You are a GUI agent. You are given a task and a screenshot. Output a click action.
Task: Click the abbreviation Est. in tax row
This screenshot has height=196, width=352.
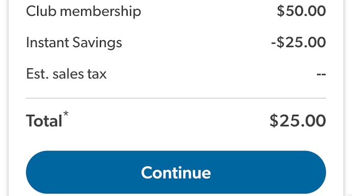pyautogui.click(x=37, y=74)
